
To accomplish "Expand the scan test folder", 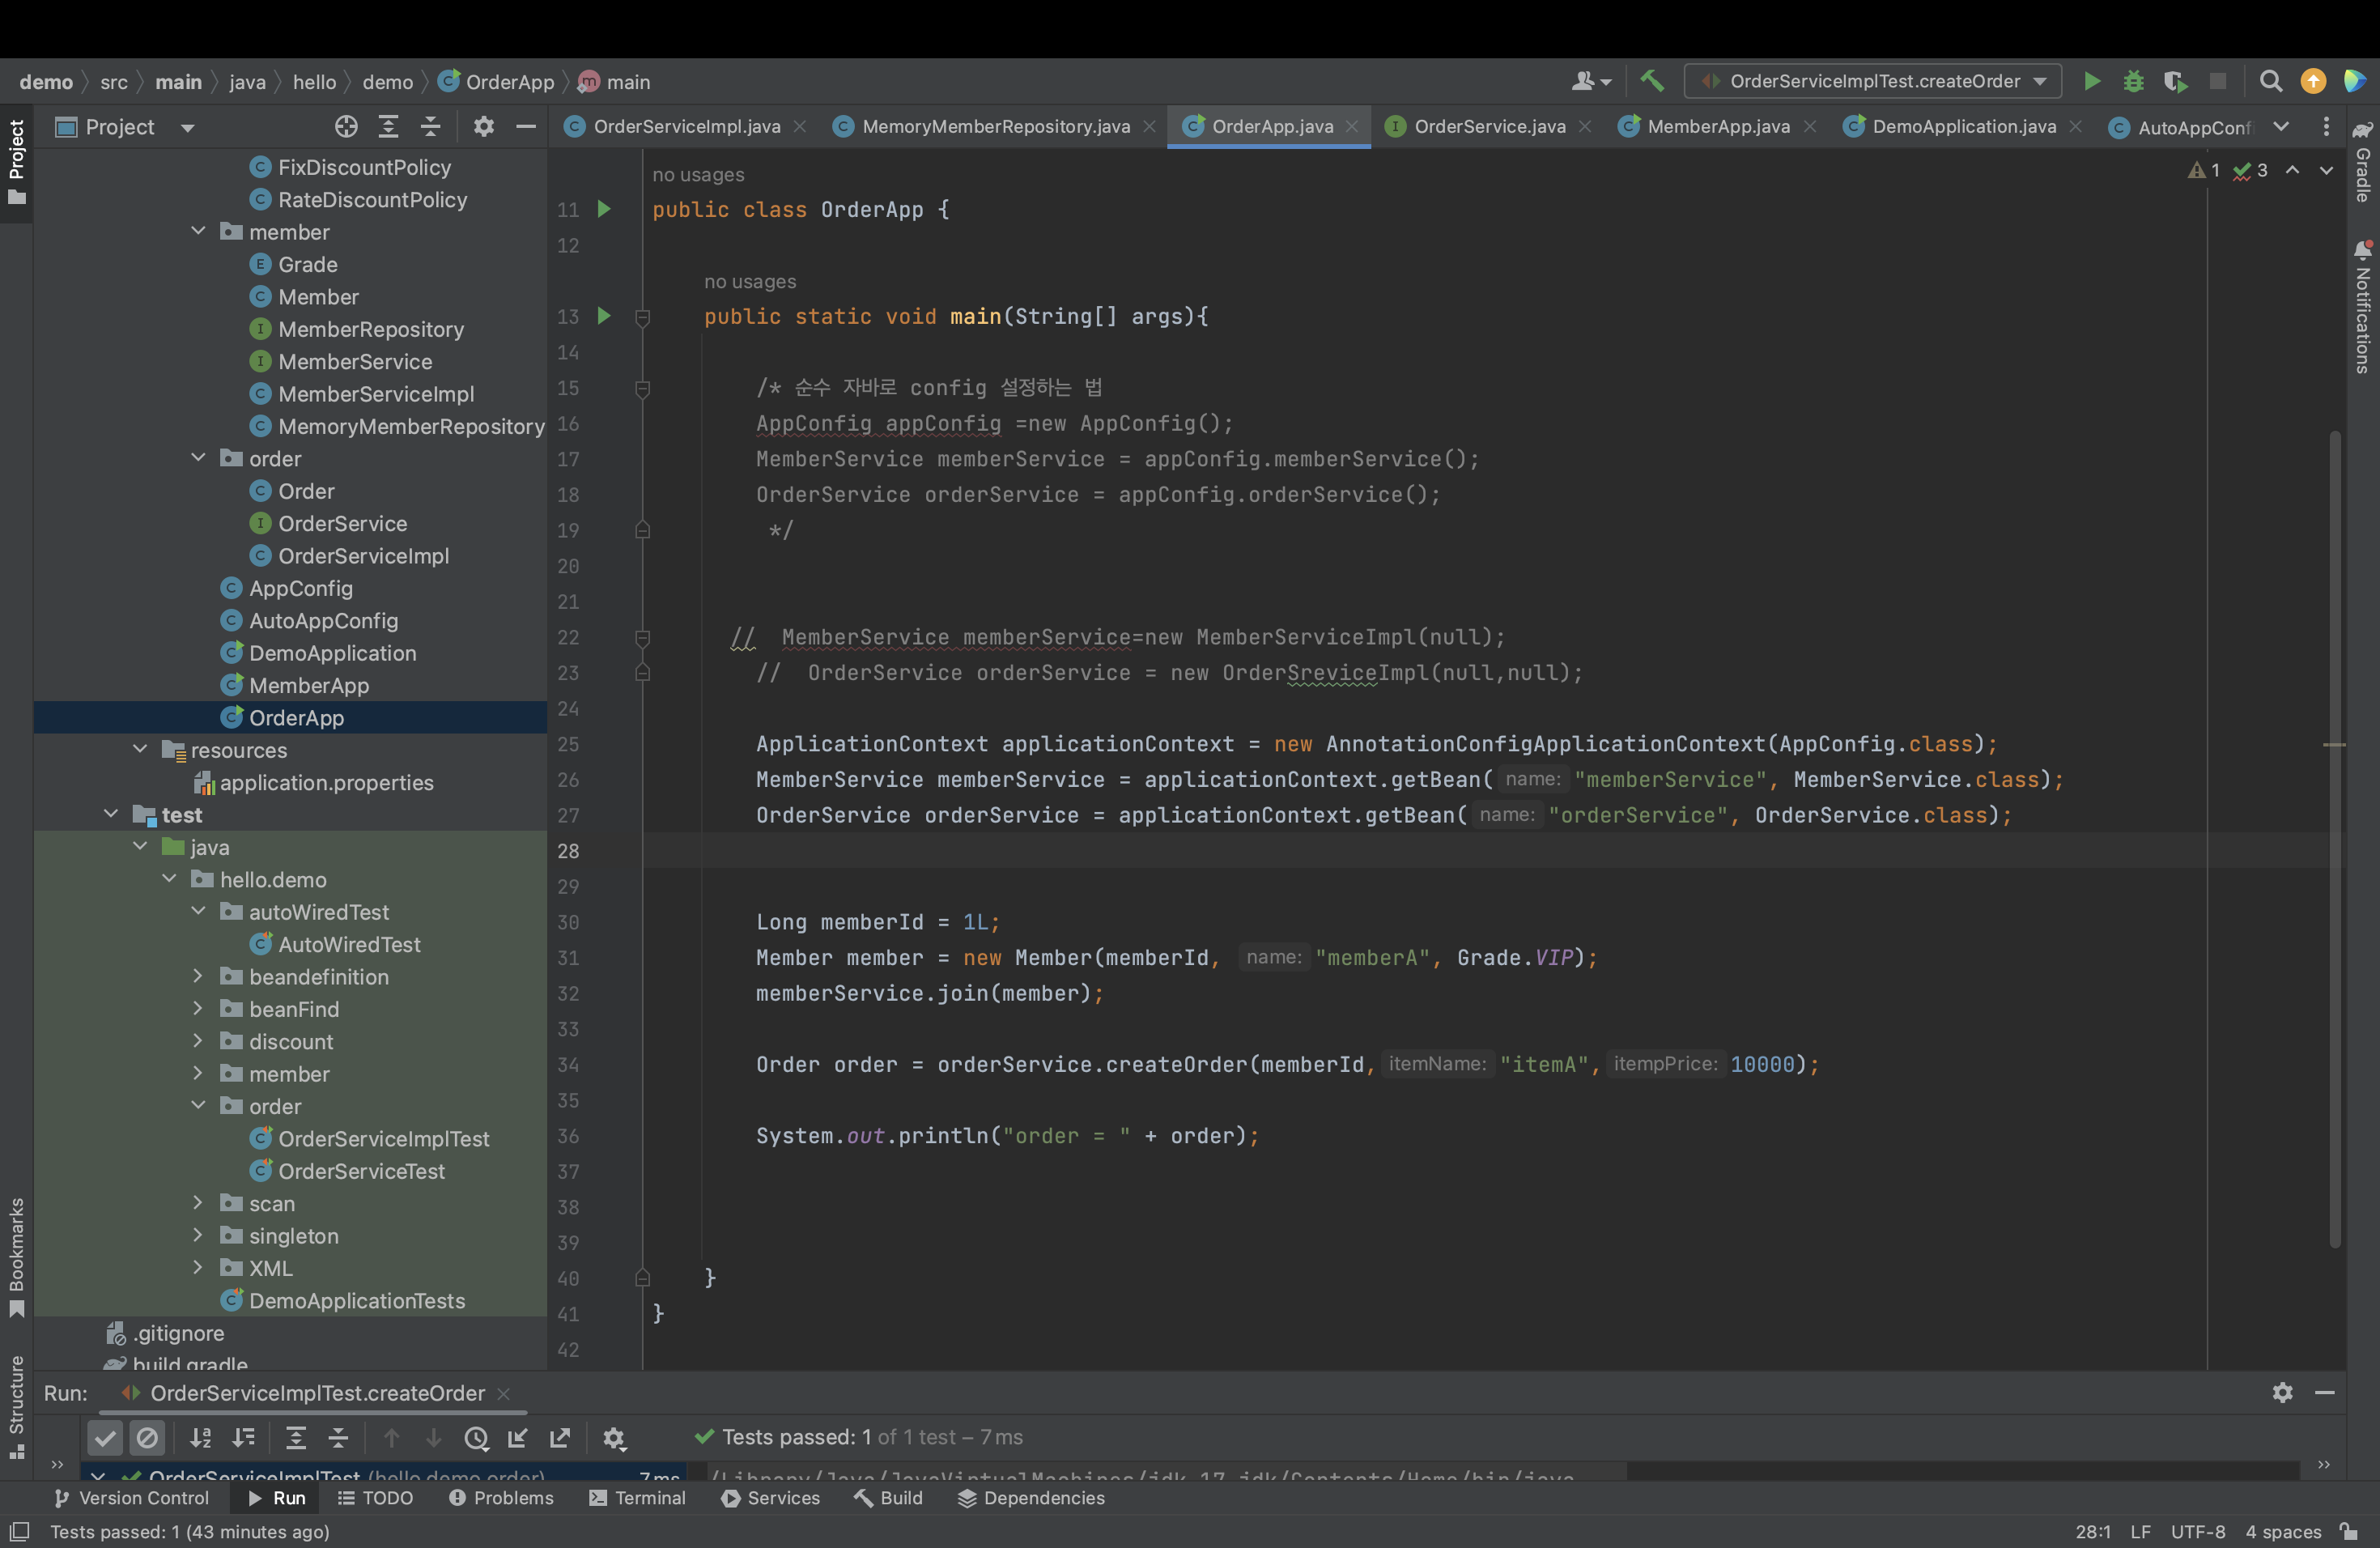I will point(198,1203).
